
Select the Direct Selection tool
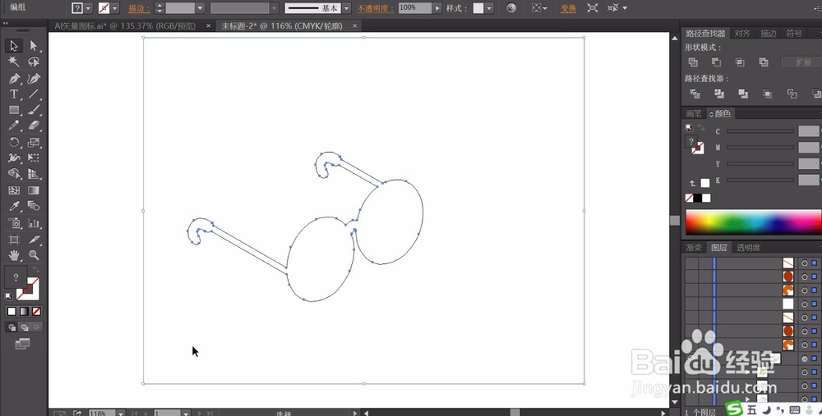[34, 46]
